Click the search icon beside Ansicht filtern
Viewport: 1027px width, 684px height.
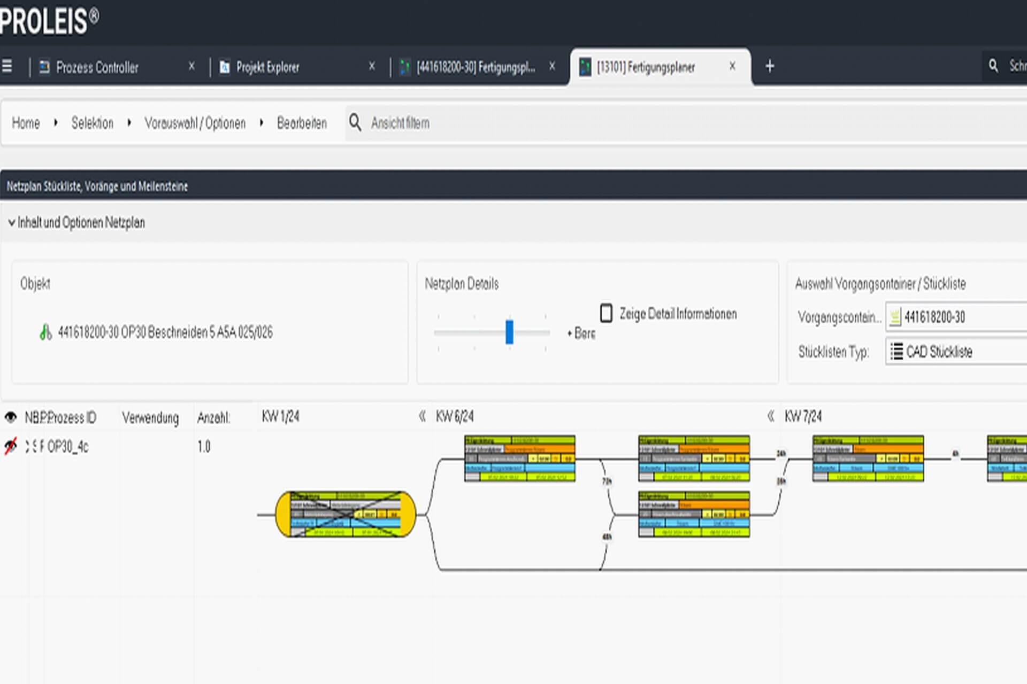(x=355, y=122)
